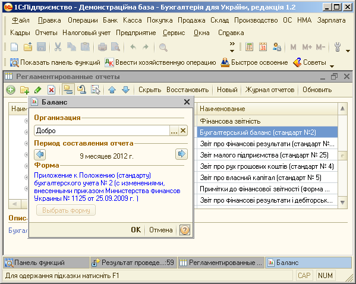This screenshot has height=284, width=356.
Task: Click the list settings cursor icon
Action: pyautogui.click(x=95, y=90)
